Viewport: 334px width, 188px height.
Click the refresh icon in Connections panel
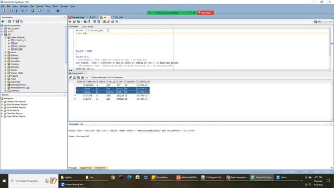pyautogui.click(x=9, y=21)
